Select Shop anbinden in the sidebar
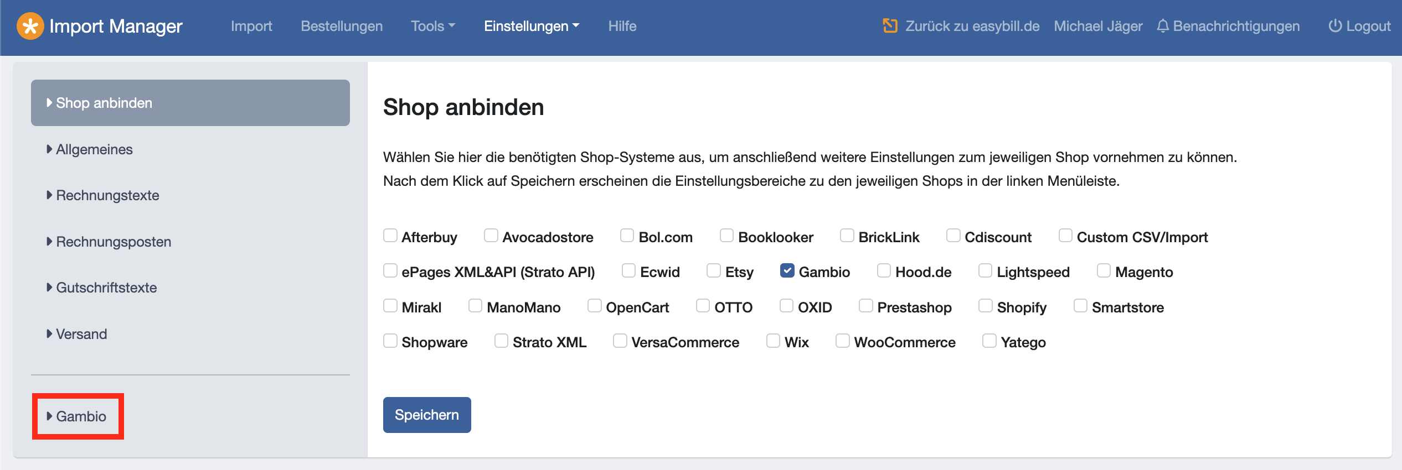The width and height of the screenshot is (1402, 470). 190,103
